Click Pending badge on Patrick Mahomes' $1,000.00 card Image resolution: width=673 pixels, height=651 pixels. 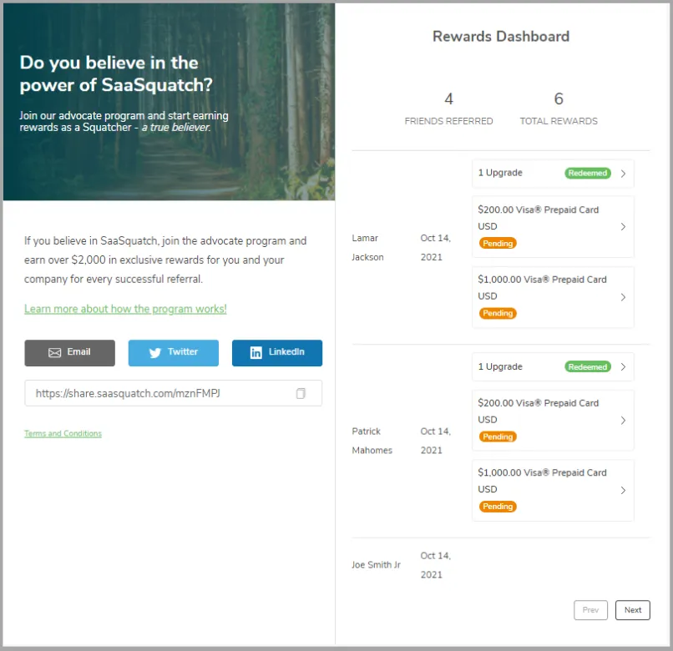tap(498, 507)
